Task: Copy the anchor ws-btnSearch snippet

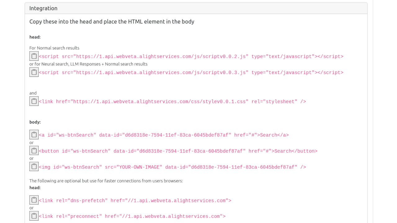Action: pos(34,135)
